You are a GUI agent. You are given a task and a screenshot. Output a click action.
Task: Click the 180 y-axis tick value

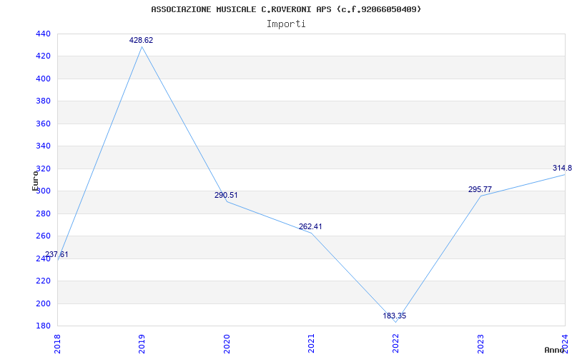(x=43, y=326)
